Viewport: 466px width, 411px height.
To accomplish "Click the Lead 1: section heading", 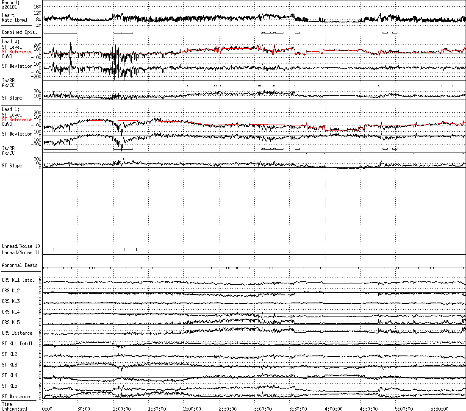I will (11, 109).
